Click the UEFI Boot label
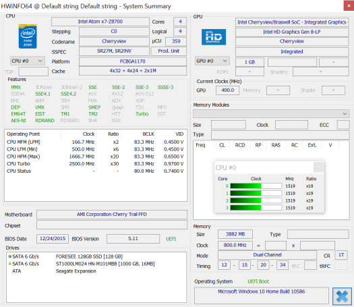354x307 pixels. click(258, 281)
